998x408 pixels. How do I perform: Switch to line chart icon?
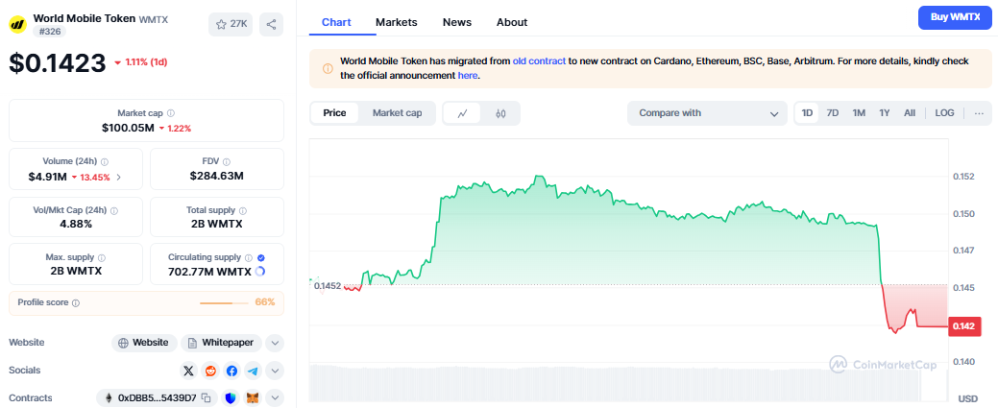[x=463, y=113]
